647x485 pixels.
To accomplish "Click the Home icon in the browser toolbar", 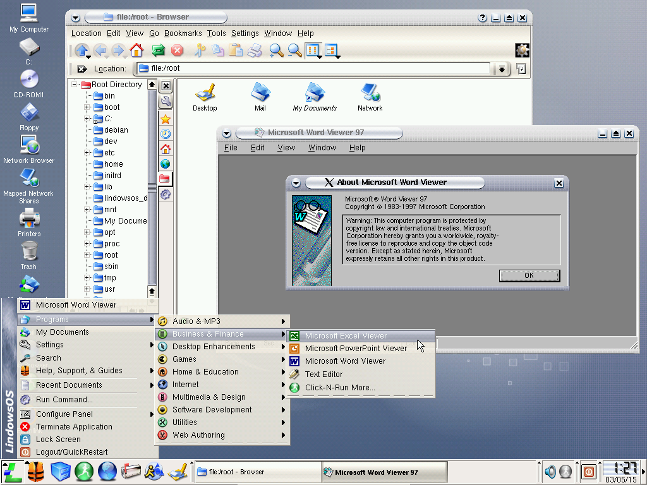I will pos(135,51).
